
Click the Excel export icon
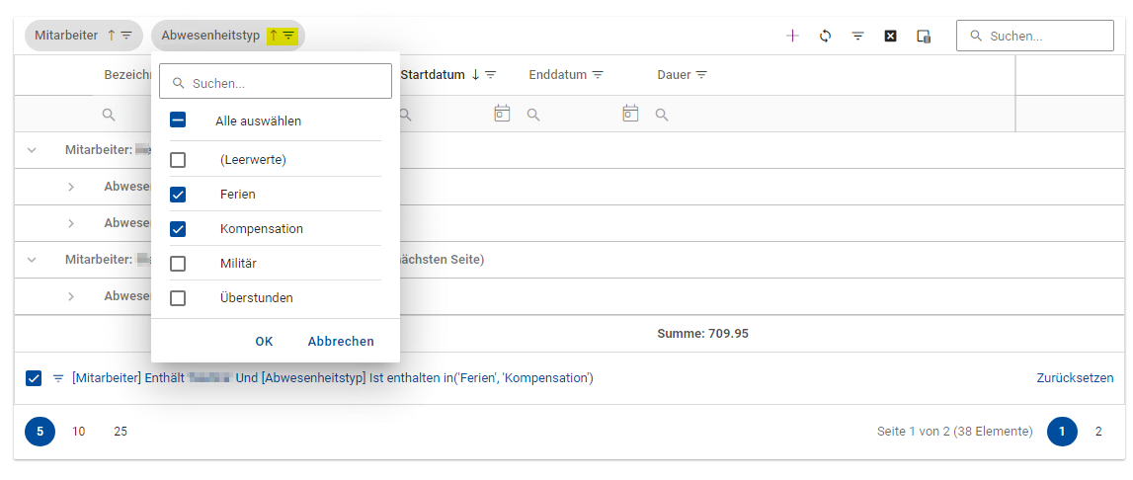[890, 36]
